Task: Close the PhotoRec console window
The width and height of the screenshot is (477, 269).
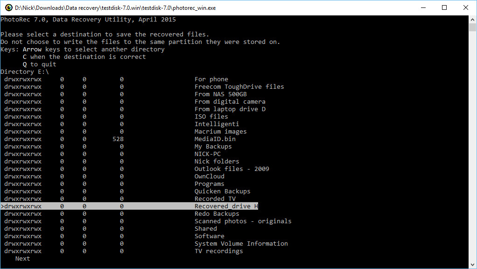Action: coord(465,7)
